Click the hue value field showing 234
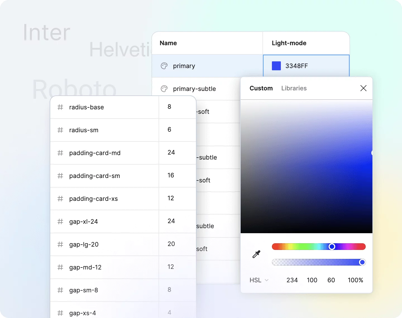The width and height of the screenshot is (402, 318). click(292, 280)
